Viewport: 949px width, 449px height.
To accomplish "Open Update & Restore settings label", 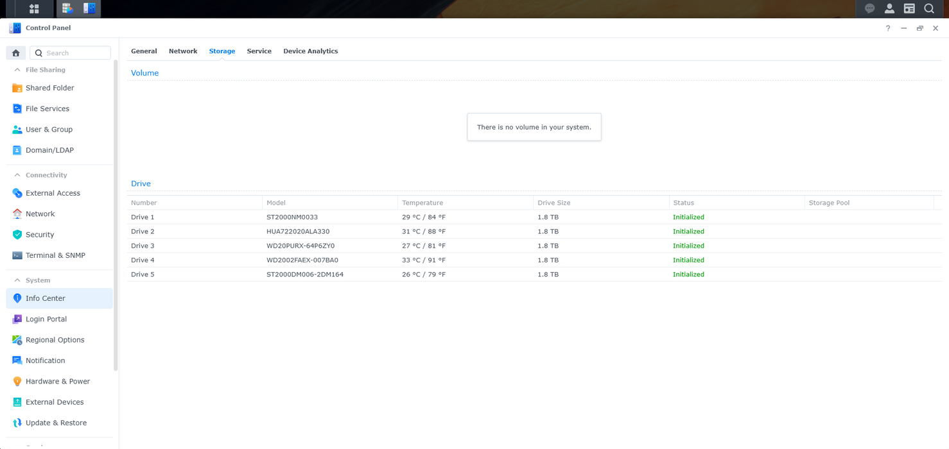I will [56, 423].
